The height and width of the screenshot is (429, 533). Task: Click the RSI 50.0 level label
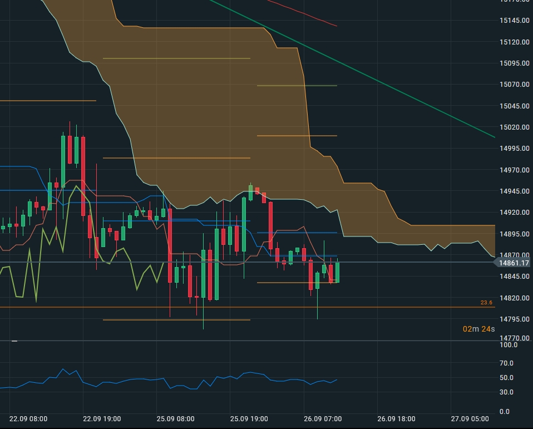(506, 378)
